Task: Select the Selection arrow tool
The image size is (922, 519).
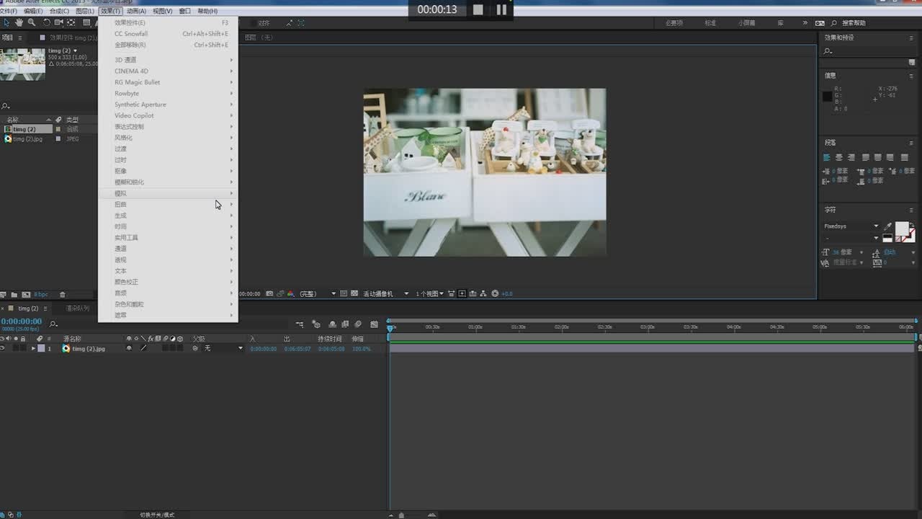Action: (x=6, y=22)
